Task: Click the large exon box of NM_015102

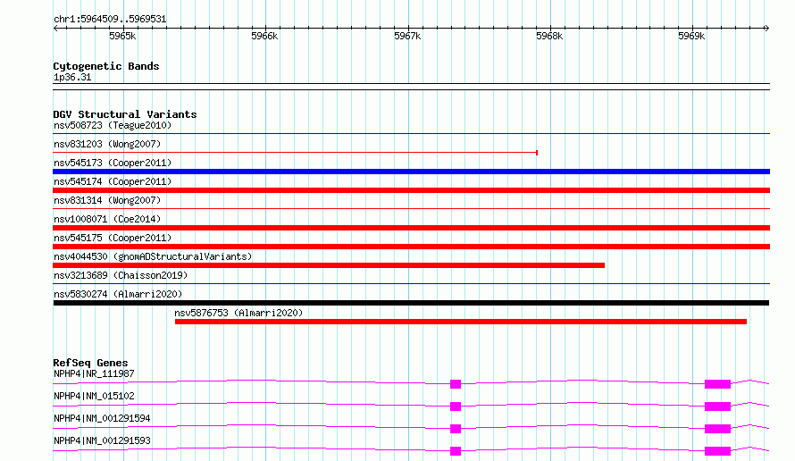Action: pos(717,407)
